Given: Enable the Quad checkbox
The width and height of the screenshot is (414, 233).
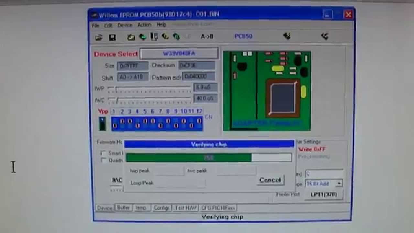Looking at the screenshot, I should pyautogui.click(x=103, y=160).
